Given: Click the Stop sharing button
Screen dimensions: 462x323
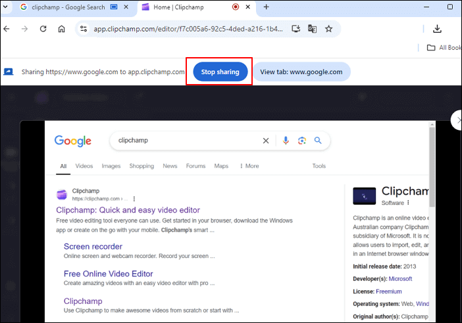Looking at the screenshot, I should click(220, 72).
